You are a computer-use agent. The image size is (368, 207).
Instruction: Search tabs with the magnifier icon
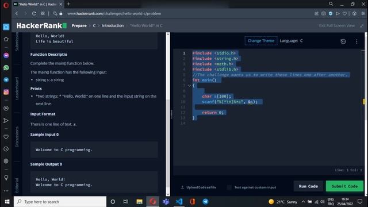[x=331, y=4]
